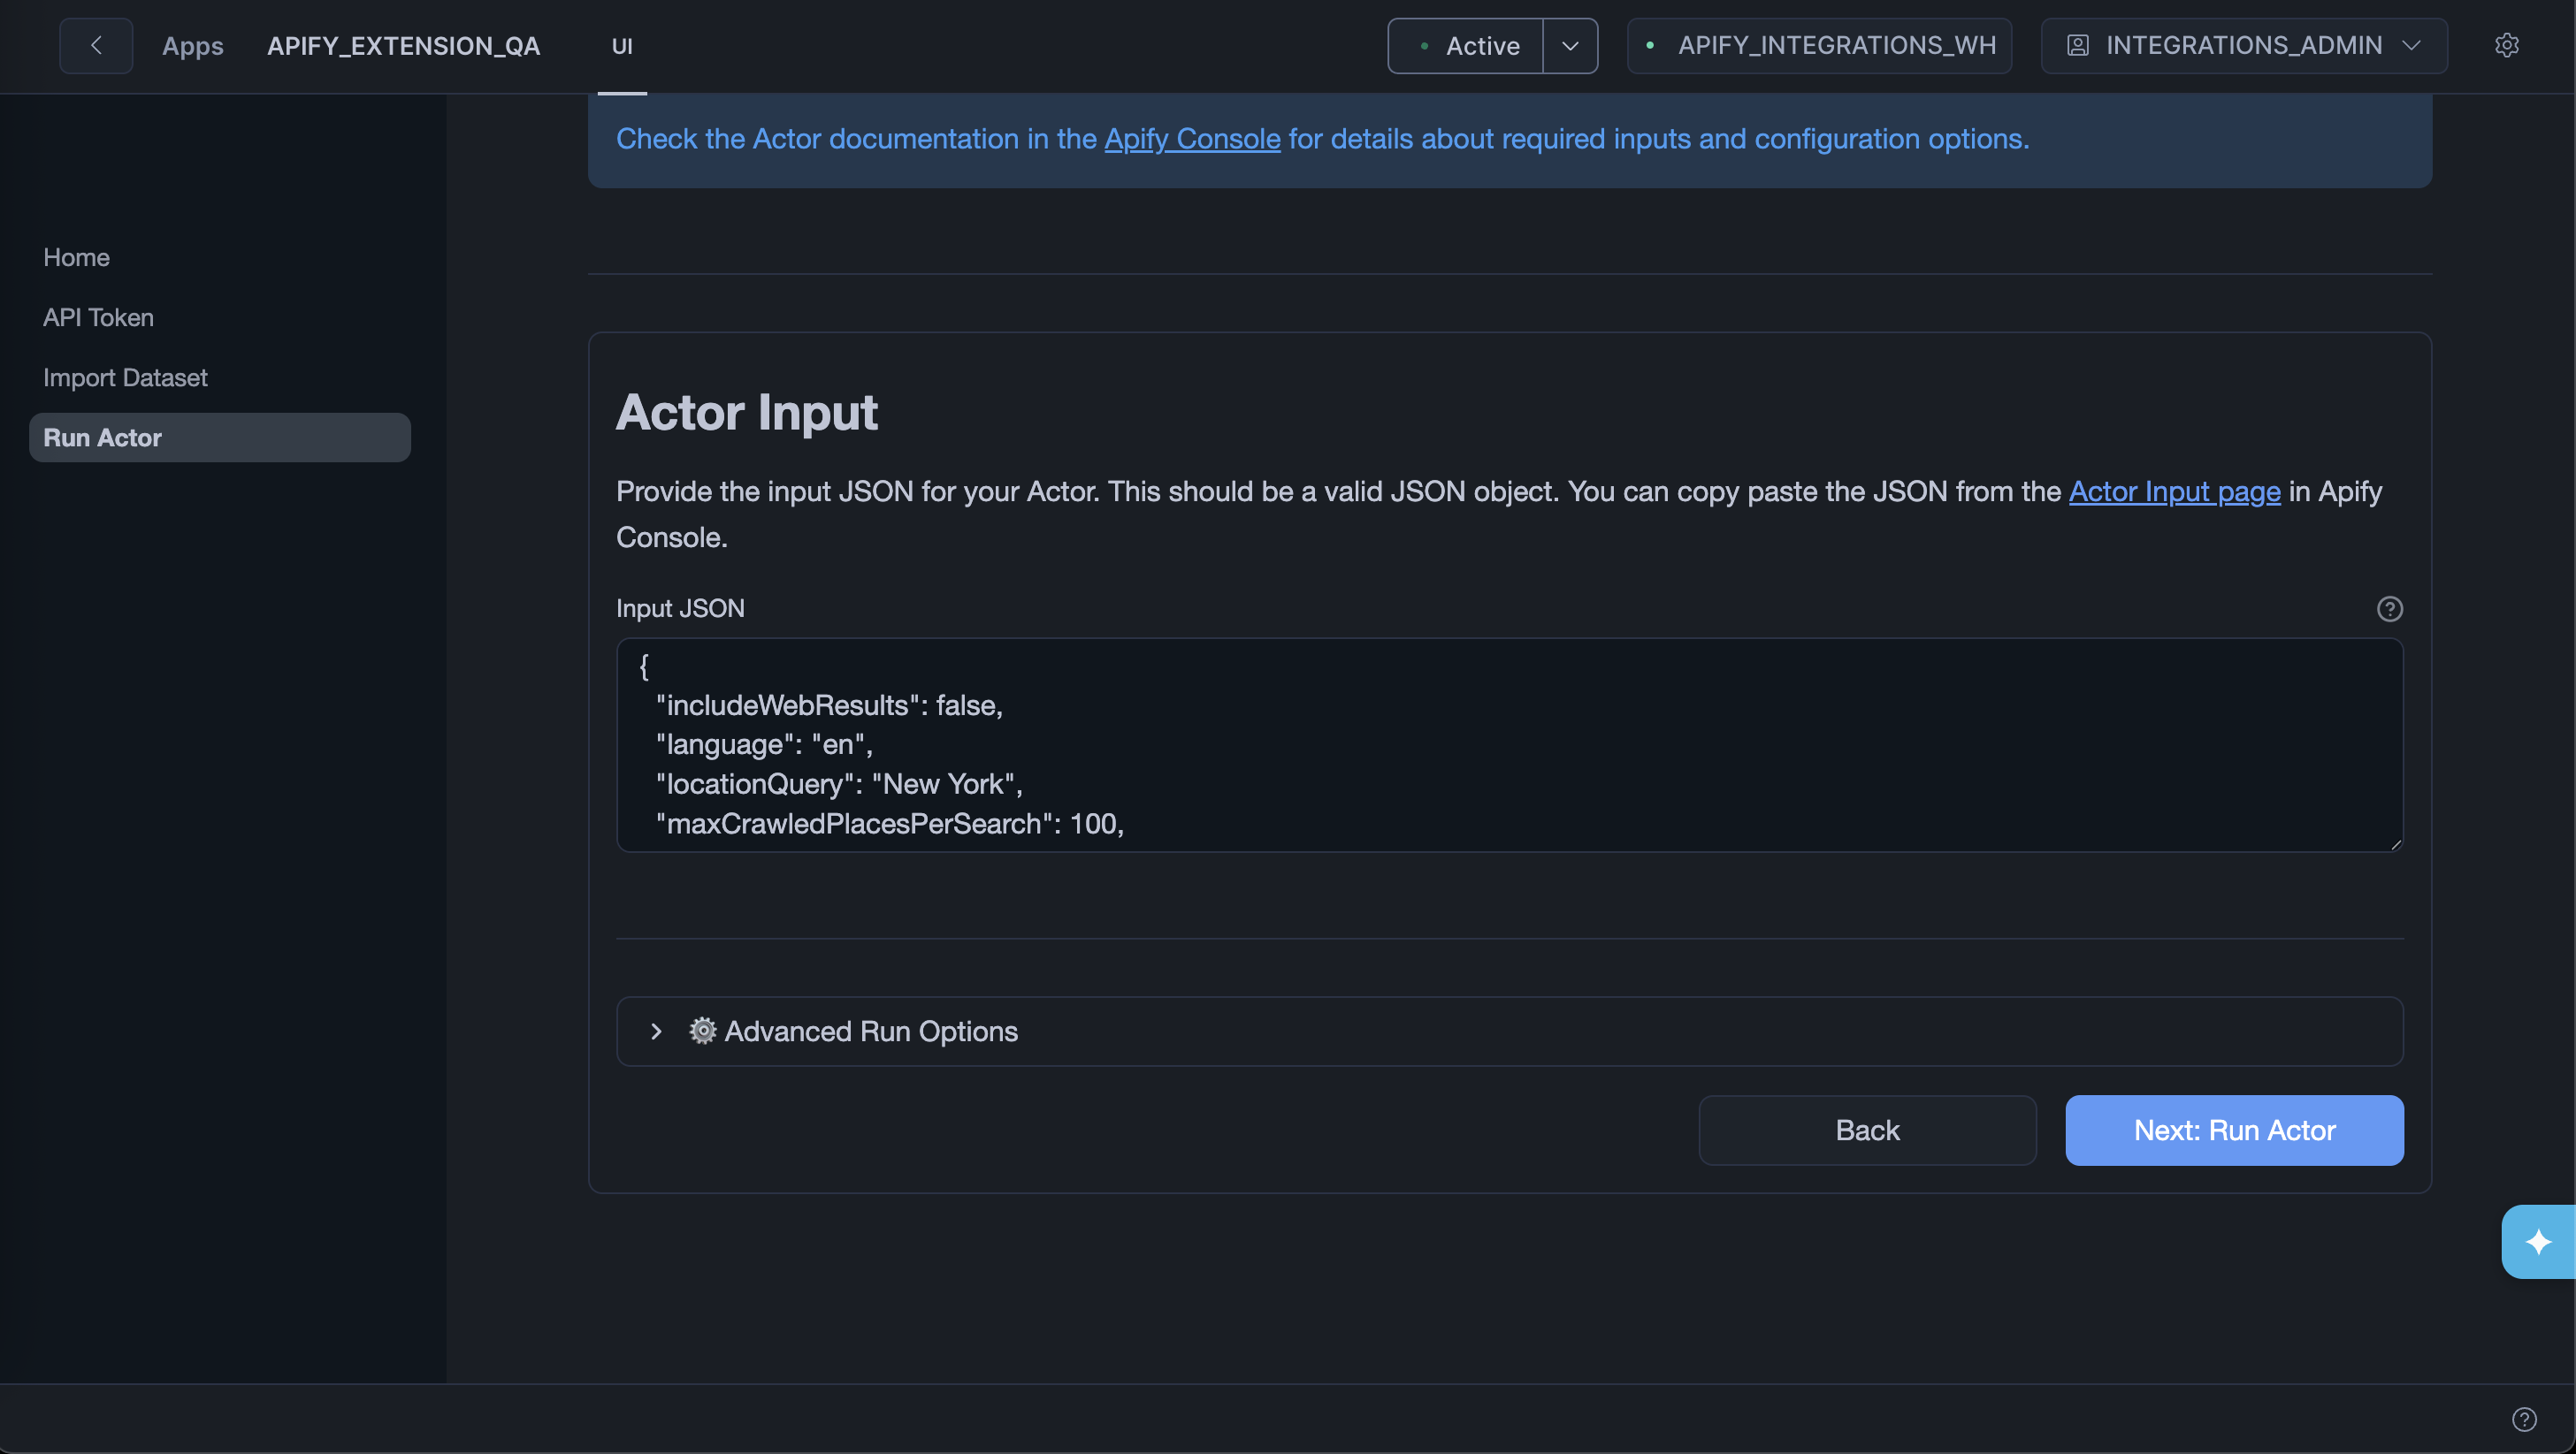Switch to the UI tab
Viewport: 2576px width, 1454px height.
click(x=622, y=46)
